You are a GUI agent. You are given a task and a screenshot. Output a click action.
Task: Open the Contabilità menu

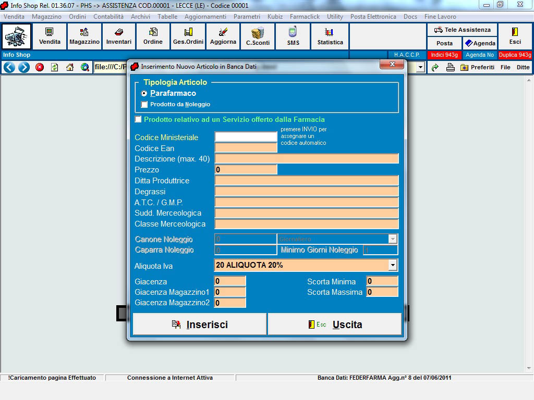108,17
